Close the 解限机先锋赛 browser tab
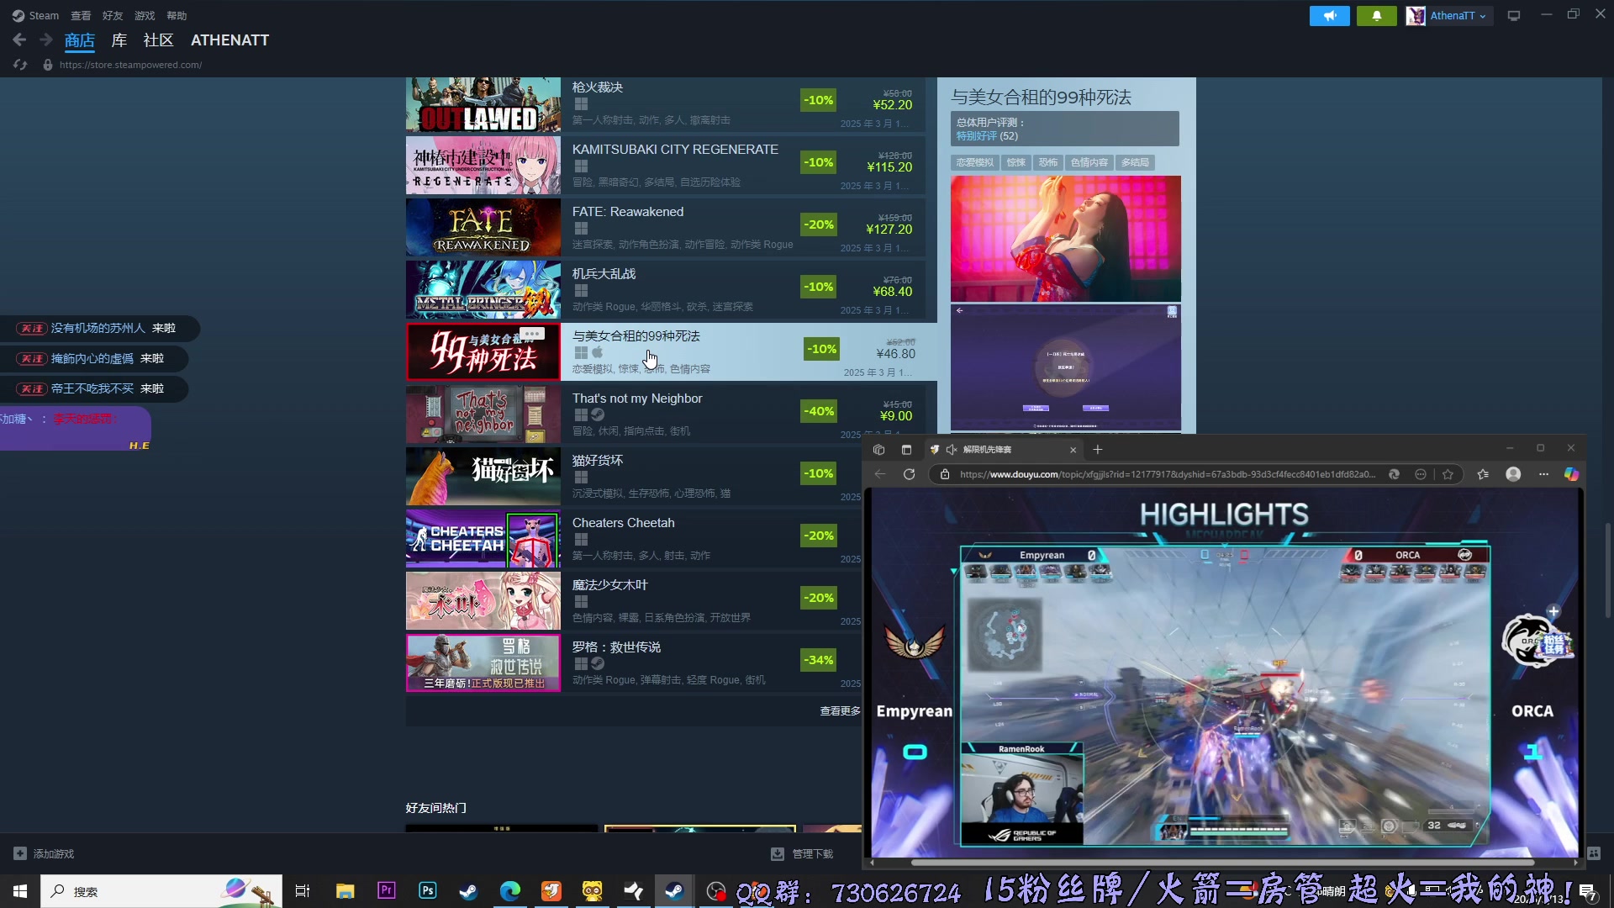The width and height of the screenshot is (1614, 908). click(1073, 450)
